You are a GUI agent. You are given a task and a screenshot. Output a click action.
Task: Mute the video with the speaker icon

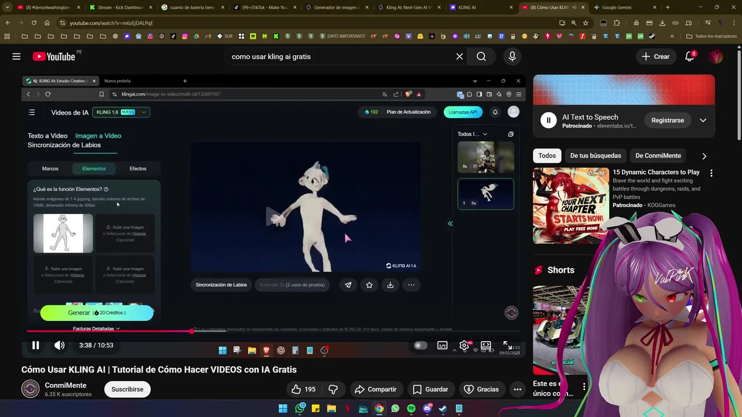point(59,345)
